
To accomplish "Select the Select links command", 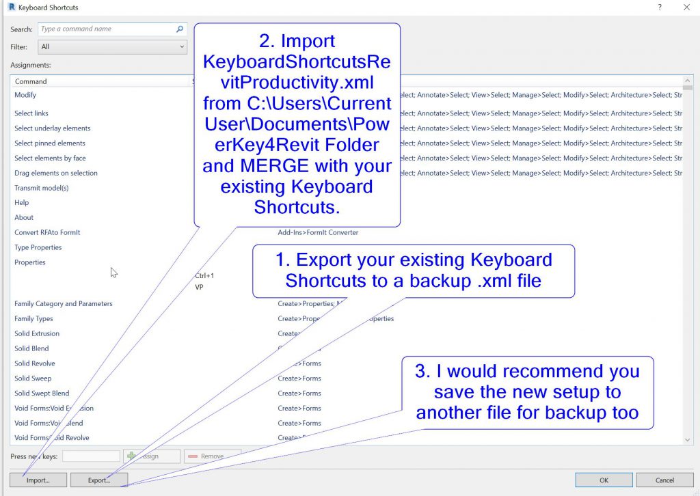I will point(31,113).
